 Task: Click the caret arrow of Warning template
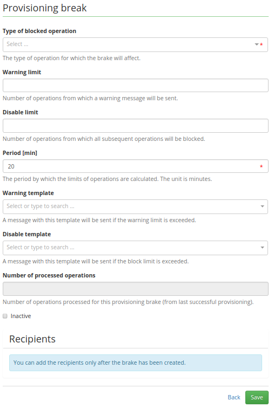(x=262, y=206)
